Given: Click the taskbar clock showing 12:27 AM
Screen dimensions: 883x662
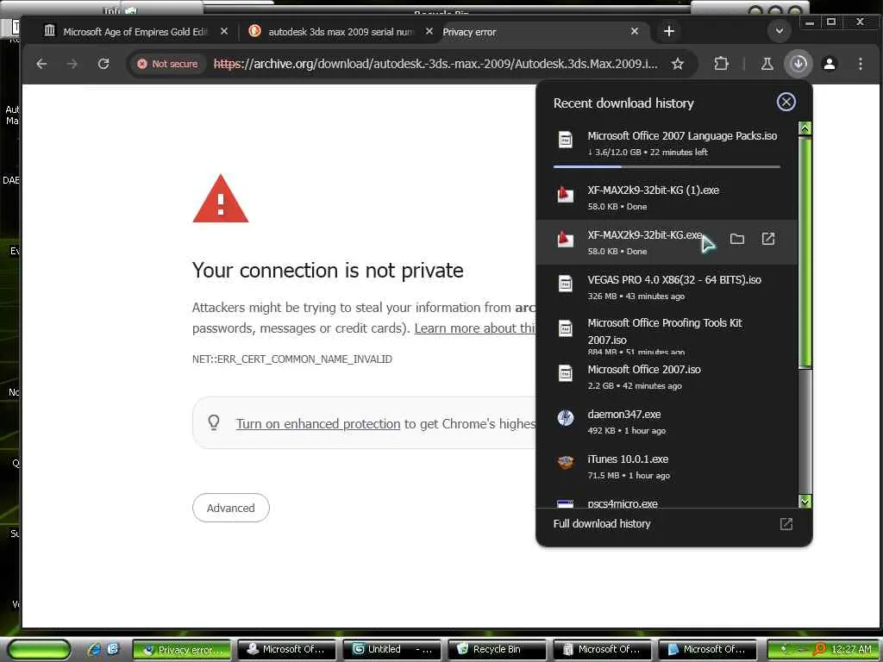Looking at the screenshot, I should pos(851,650).
